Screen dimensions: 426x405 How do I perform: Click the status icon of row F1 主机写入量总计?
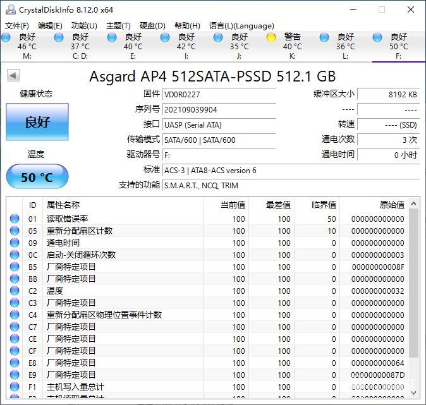pos(15,387)
